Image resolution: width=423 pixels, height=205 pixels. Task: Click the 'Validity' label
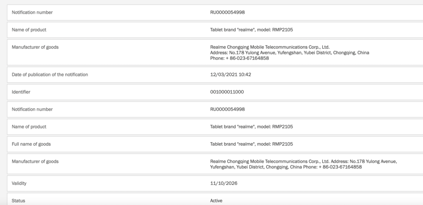pos(19,184)
